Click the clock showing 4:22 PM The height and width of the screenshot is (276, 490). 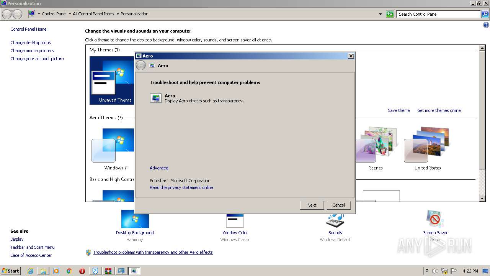point(470,271)
